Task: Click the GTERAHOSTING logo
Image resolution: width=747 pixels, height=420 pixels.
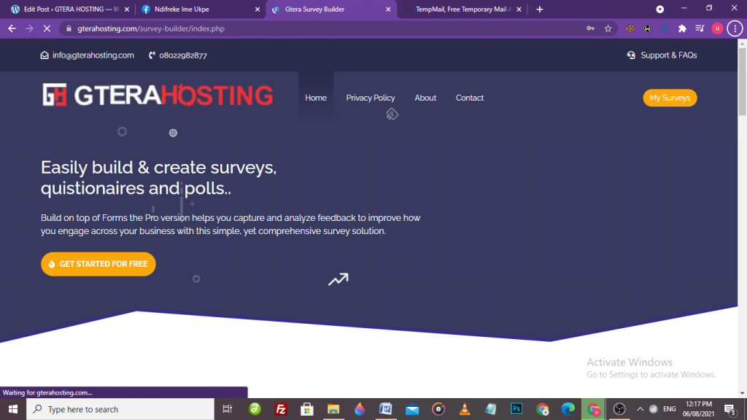Action: point(158,95)
